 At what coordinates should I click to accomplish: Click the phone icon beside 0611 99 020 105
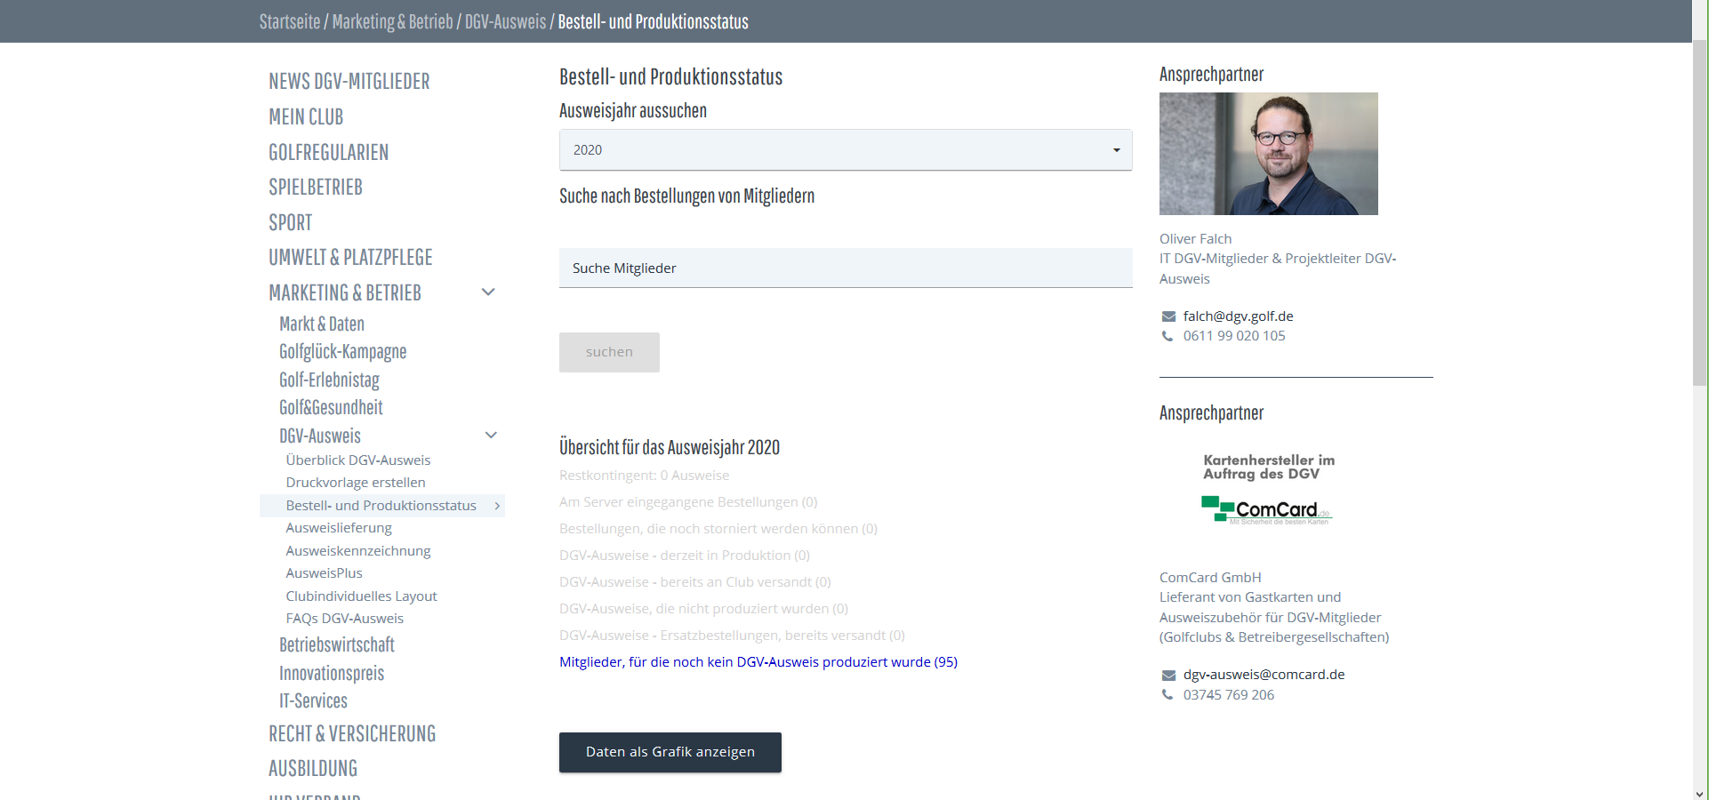click(1167, 336)
